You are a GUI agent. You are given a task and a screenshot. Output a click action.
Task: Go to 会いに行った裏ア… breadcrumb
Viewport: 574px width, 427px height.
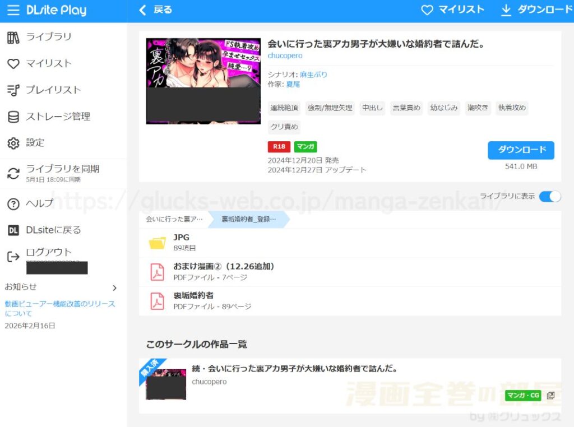(x=174, y=219)
